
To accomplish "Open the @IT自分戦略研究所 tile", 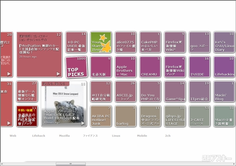I will click(x=101, y=92).
